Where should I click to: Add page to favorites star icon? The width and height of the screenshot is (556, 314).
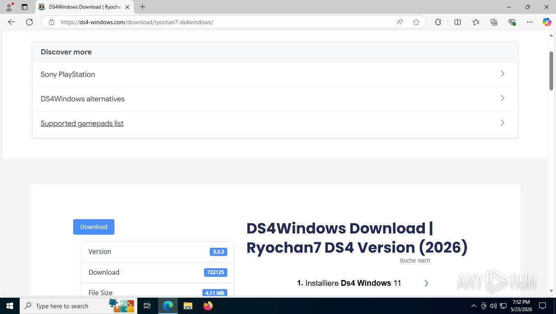click(x=416, y=22)
